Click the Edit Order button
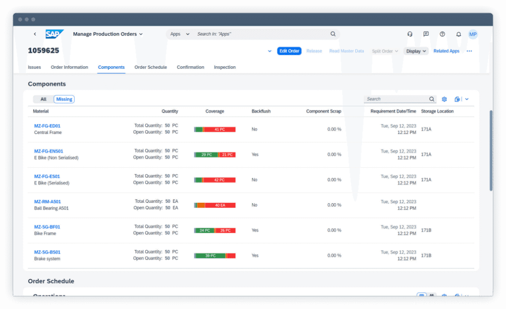The height and width of the screenshot is (309, 506). [x=289, y=51]
